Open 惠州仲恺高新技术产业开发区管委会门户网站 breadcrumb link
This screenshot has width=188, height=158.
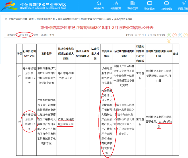point(80,19)
